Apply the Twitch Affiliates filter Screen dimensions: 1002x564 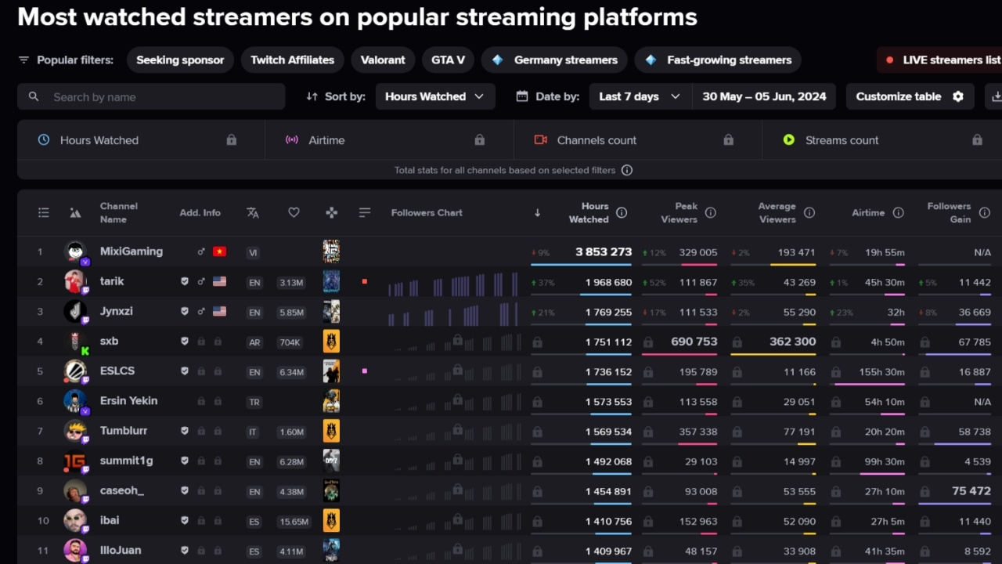click(x=292, y=60)
